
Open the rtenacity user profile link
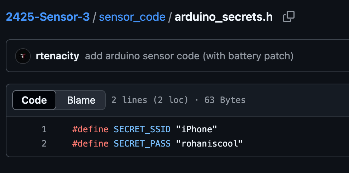pyautogui.click(x=57, y=56)
